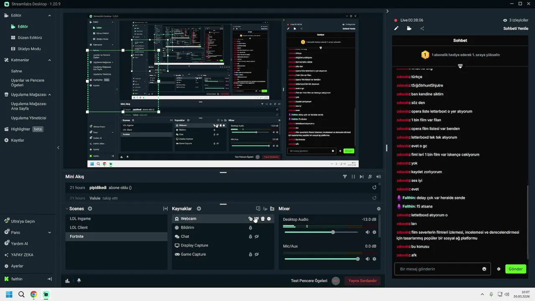Open Uyarılar ve Pencere Öğeleri
This screenshot has width=535, height=301.
pos(28,82)
